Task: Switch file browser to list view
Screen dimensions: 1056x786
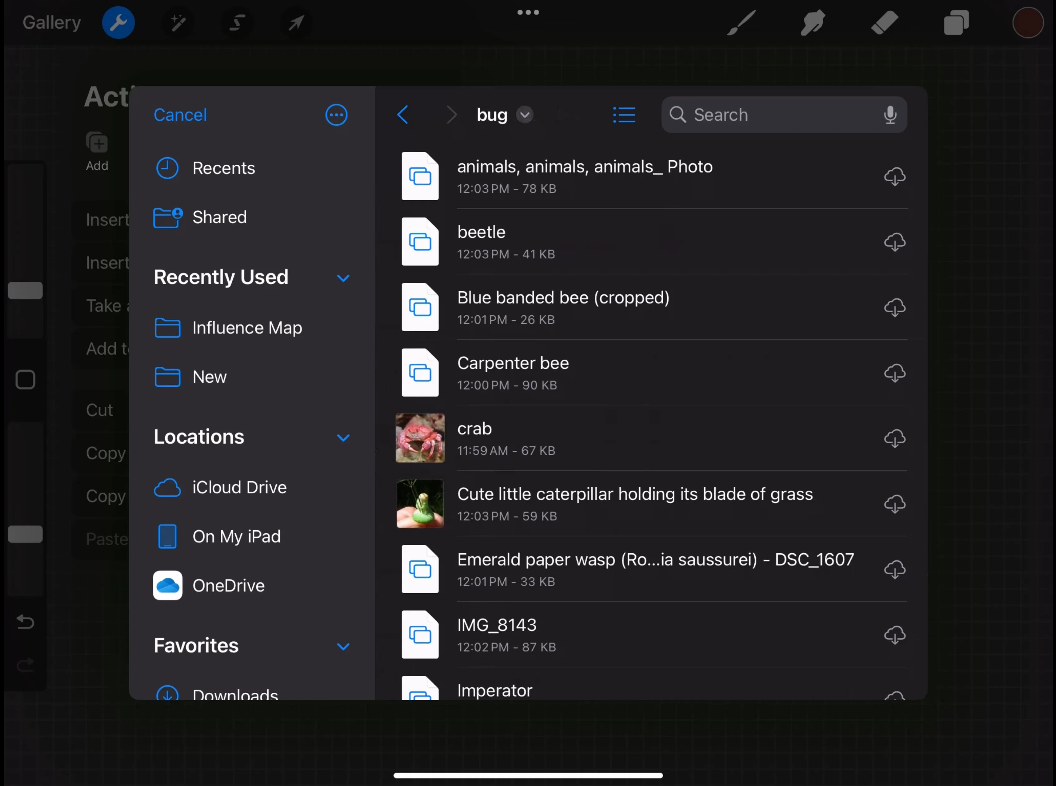Action: tap(624, 115)
